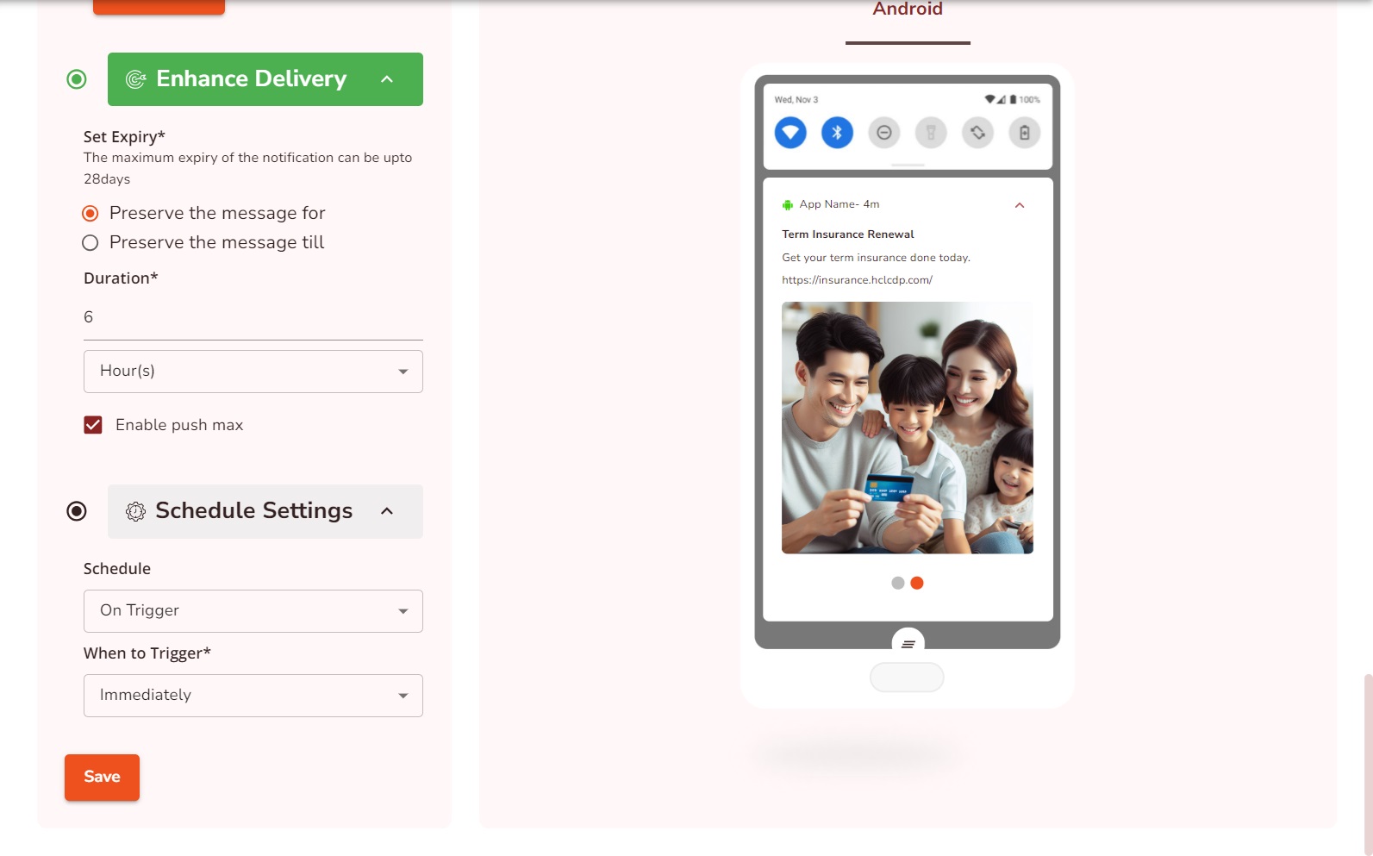This screenshot has height=856, width=1373.
Task: Click the Duration input field
Action: coord(253,317)
